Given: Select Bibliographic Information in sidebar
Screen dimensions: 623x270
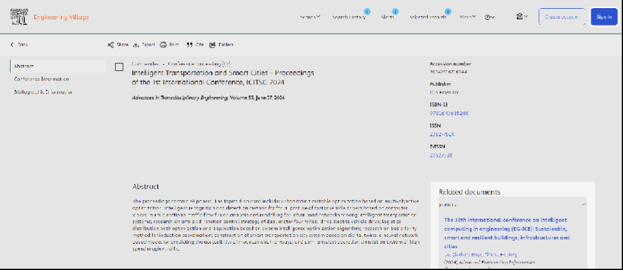Looking at the screenshot, I should coord(44,92).
